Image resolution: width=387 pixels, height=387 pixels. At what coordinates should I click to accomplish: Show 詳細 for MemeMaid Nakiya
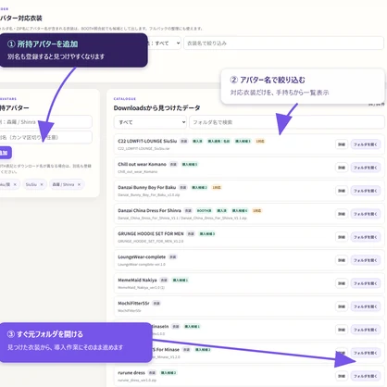point(342,283)
